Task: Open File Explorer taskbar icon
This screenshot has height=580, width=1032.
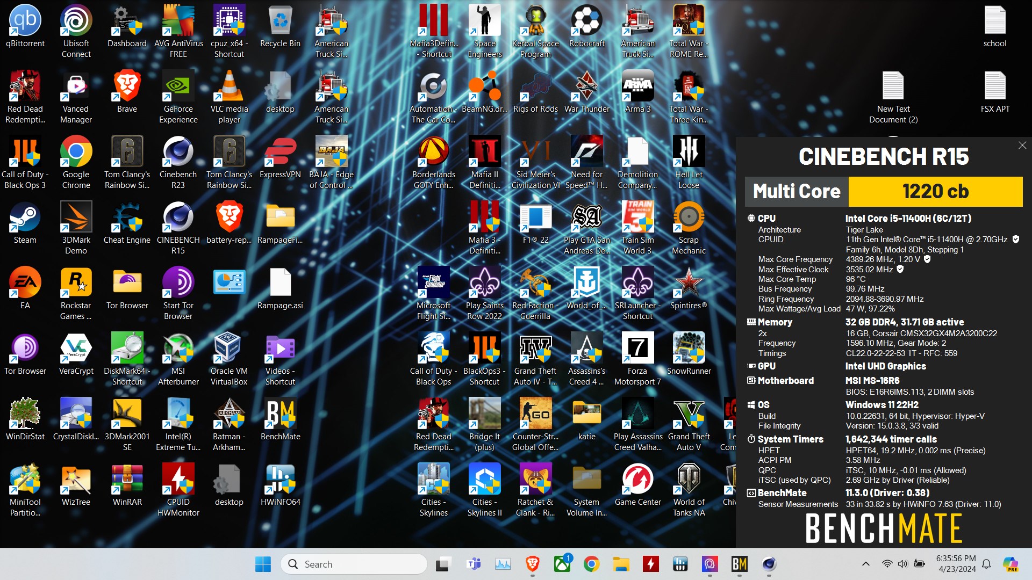Action: coord(621,564)
